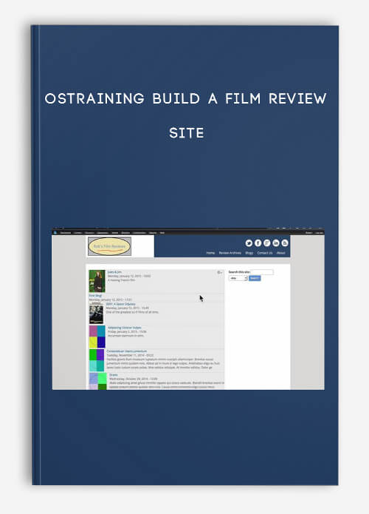Open the Google Plus social icon
This screenshot has height=514, width=369.
[267, 243]
